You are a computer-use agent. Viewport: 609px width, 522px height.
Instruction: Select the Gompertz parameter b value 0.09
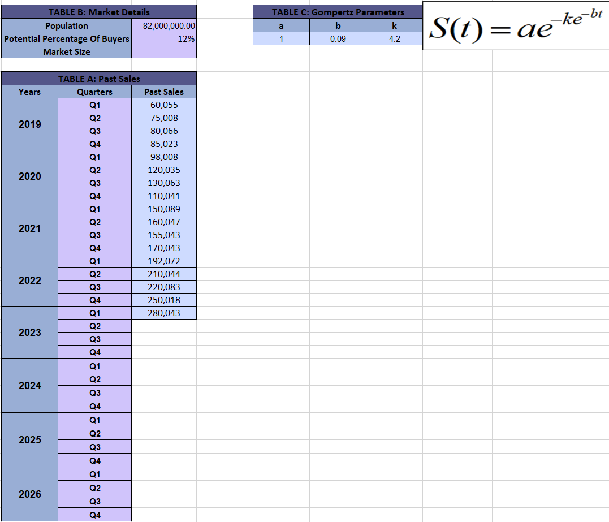click(x=338, y=38)
